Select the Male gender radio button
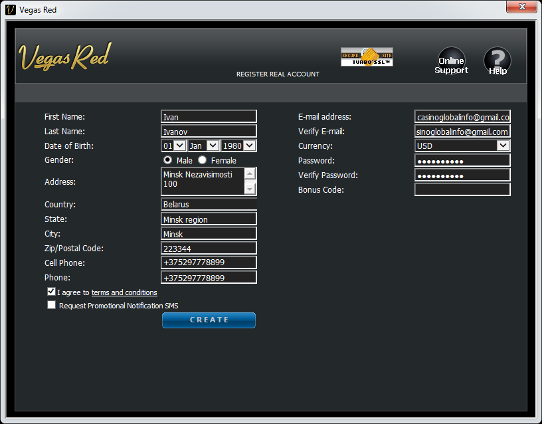The image size is (542, 424). 167,159
